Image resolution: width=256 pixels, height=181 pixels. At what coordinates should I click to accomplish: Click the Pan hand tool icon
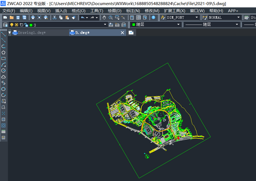104,18
